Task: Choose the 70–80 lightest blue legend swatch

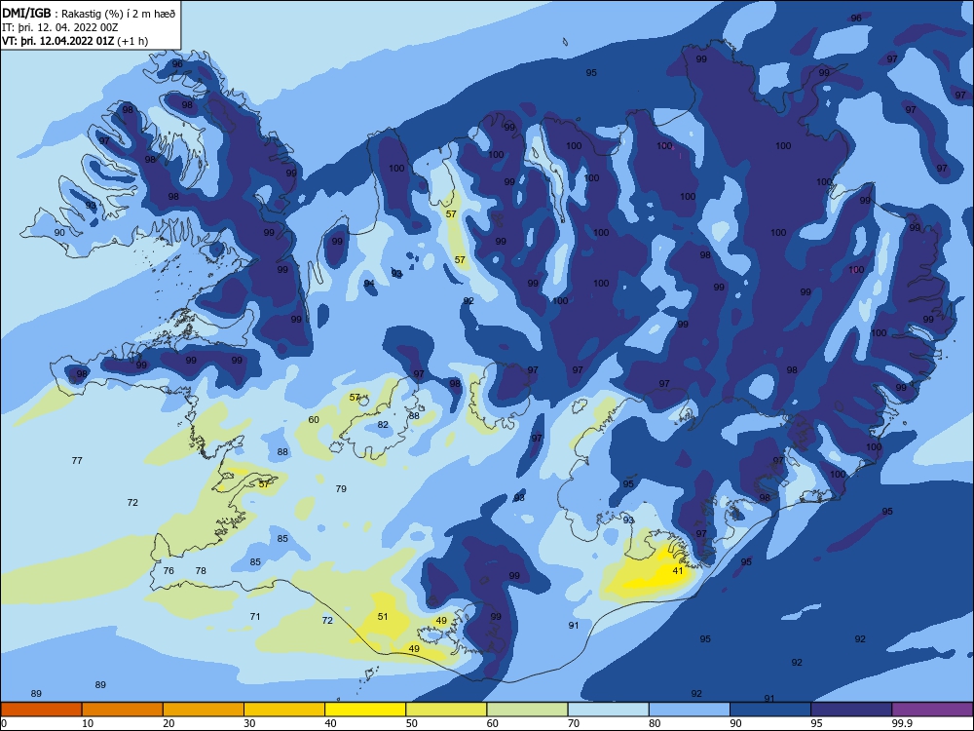Action: (608, 710)
